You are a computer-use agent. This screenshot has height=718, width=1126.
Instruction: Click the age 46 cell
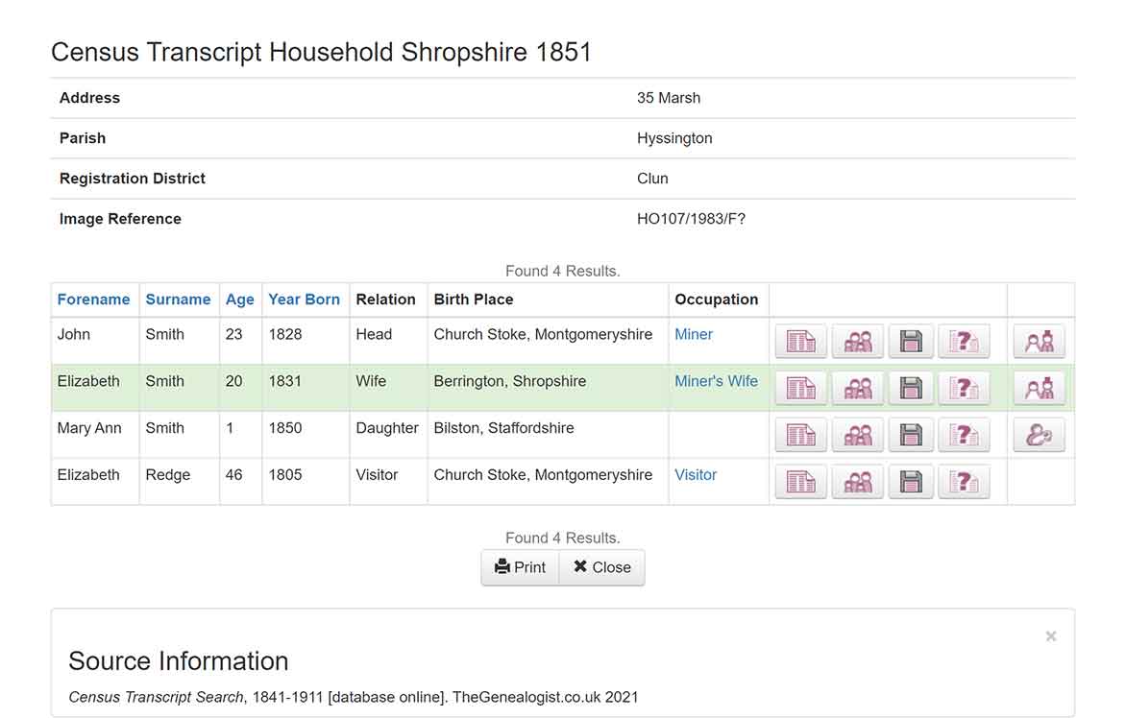tap(240, 482)
